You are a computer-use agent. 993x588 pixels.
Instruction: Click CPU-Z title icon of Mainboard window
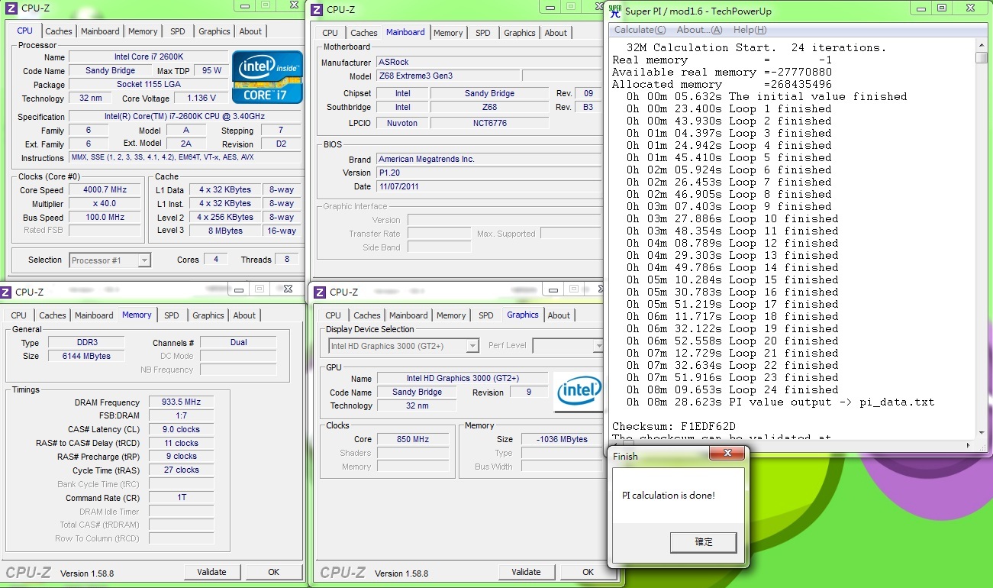[317, 10]
